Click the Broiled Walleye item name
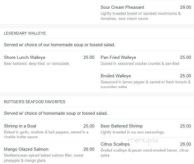 click(x=116, y=76)
